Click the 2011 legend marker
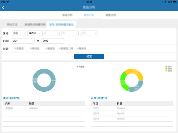 pos(166,66)
